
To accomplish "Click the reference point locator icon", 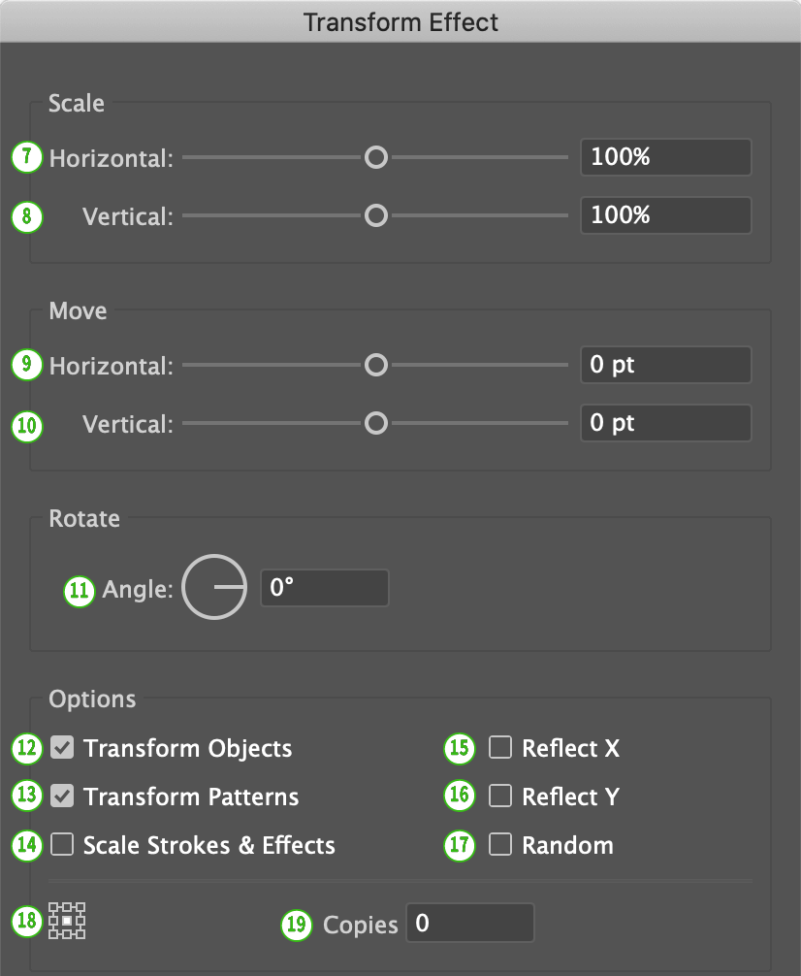I will click(x=68, y=921).
